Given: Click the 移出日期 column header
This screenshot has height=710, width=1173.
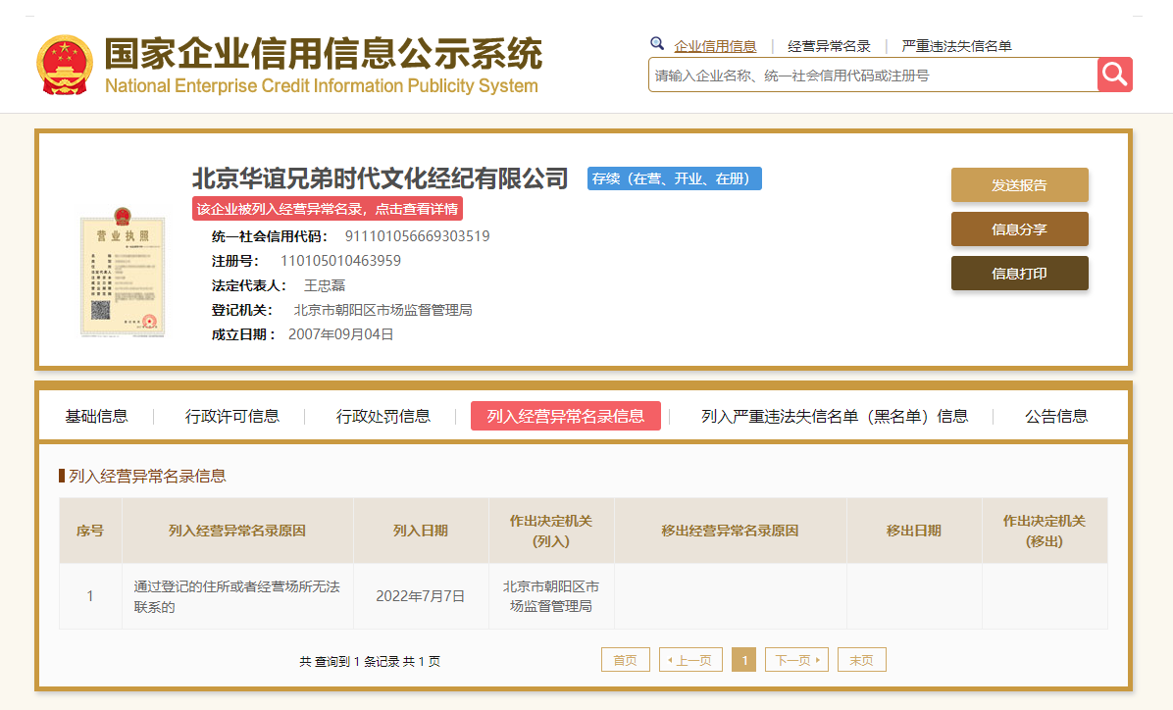Looking at the screenshot, I should [x=913, y=531].
